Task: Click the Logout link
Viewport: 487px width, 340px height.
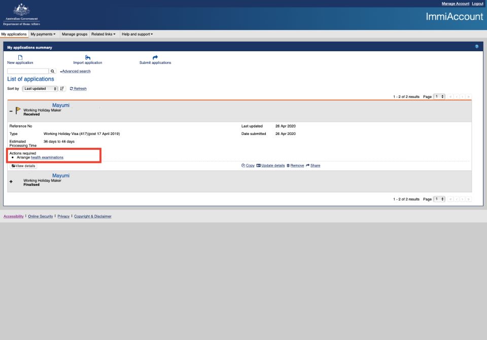Action: pos(478,4)
